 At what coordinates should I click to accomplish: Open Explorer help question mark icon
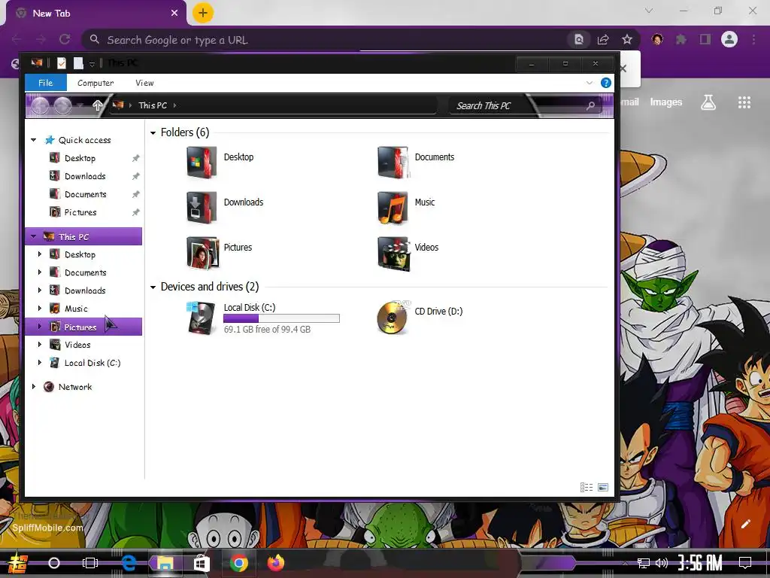[x=606, y=83]
